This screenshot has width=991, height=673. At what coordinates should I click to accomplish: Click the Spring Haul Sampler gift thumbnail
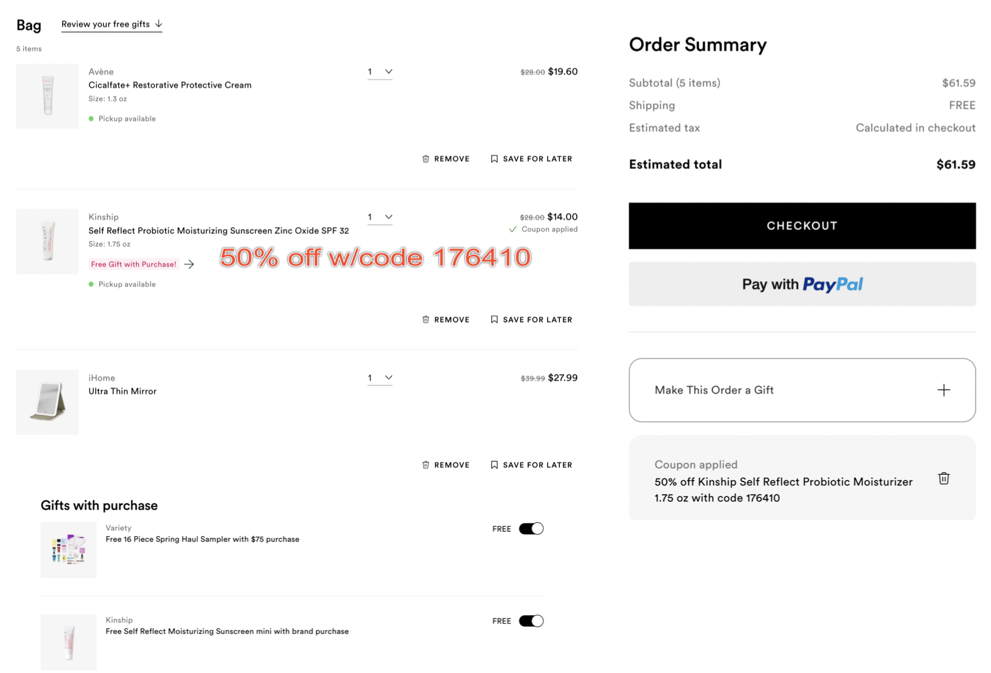[x=68, y=550]
